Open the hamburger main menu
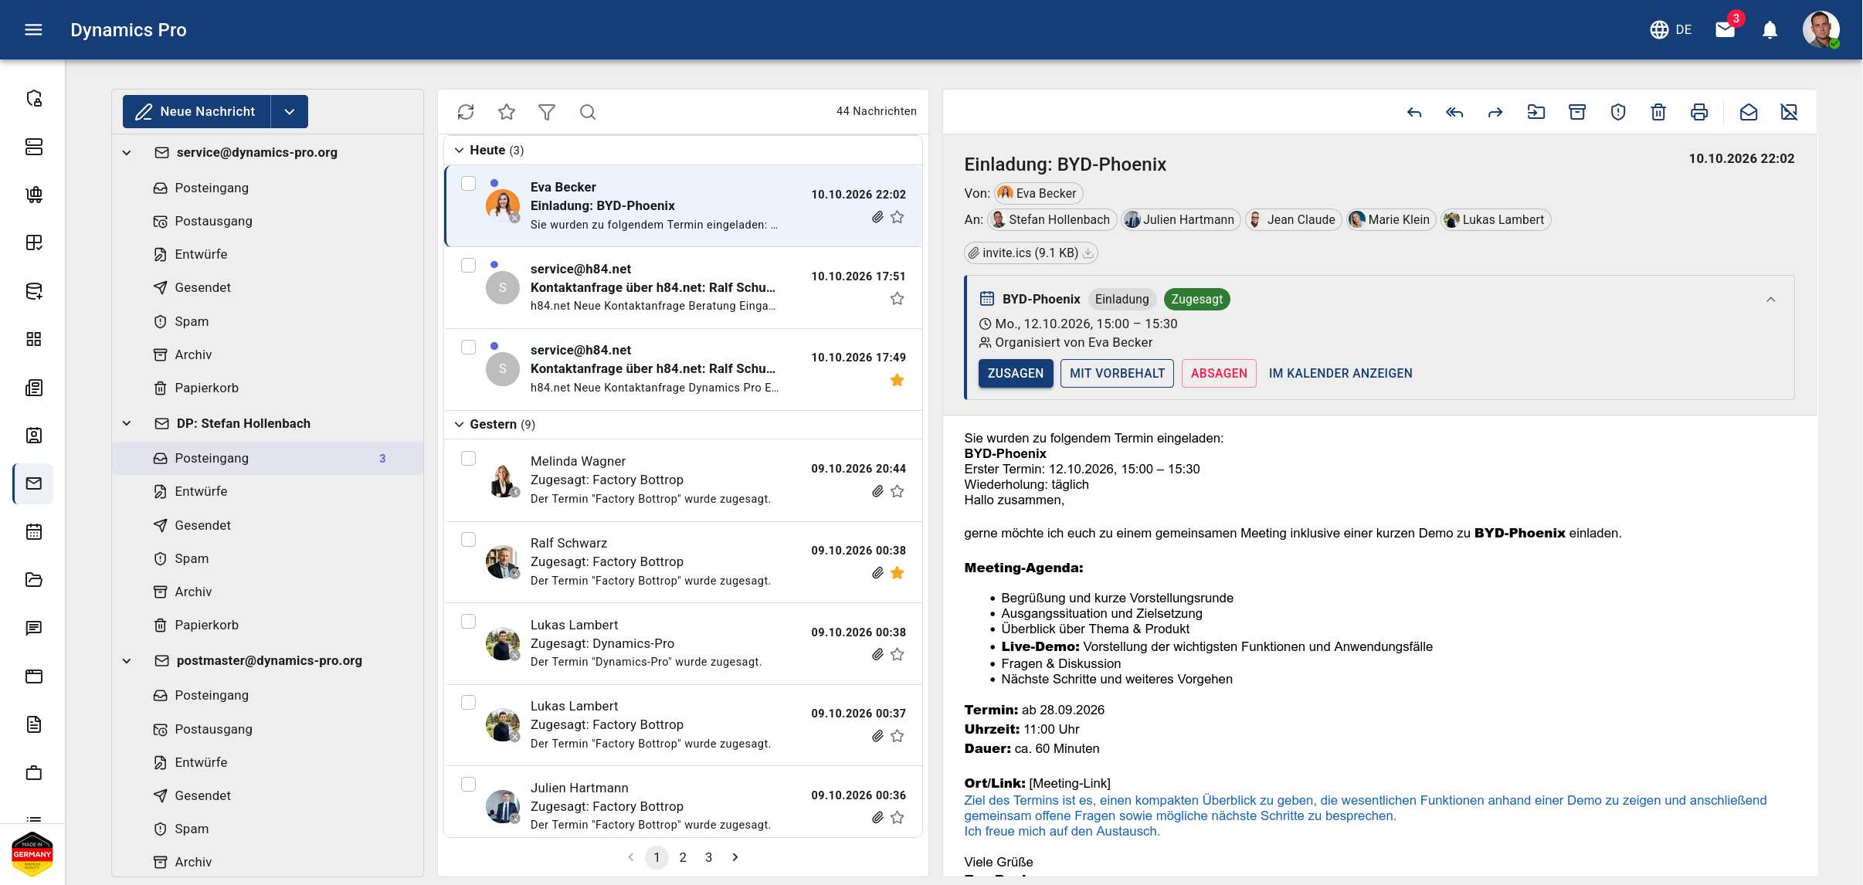 [x=33, y=29]
